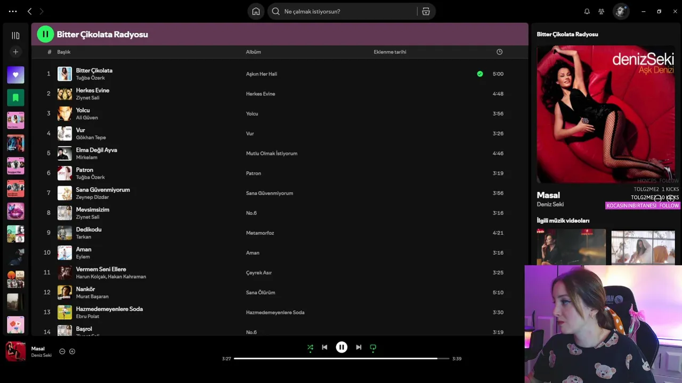Toggle saved checkmark for Bitter Çikolata
Image resolution: width=682 pixels, height=383 pixels.
point(480,74)
